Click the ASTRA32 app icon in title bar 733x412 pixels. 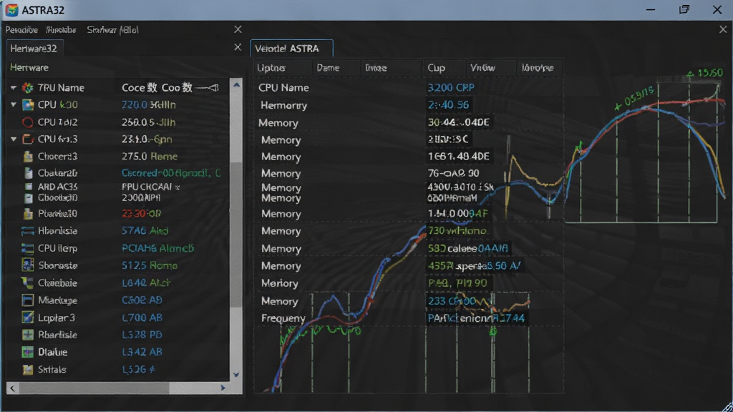point(11,10)
